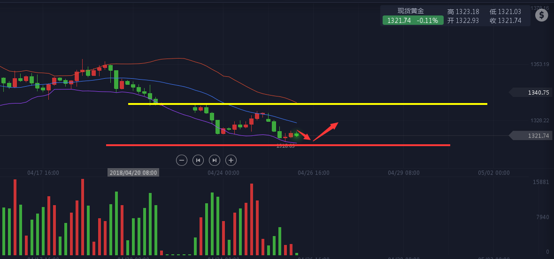Click the 现货黄金 instrument title
This screenshot has height=259, width=554.
point(410,11)
